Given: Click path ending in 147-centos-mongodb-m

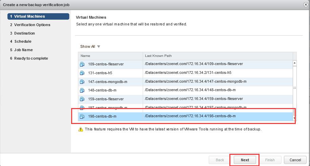Looking at the screenshot, I should tap(195, 81).
